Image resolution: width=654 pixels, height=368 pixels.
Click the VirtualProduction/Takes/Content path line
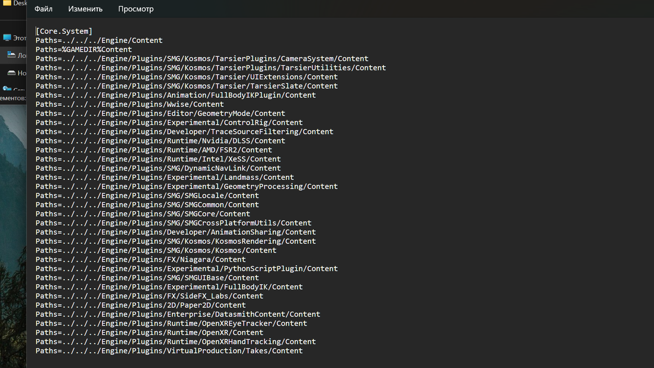[x=169, y=351]
